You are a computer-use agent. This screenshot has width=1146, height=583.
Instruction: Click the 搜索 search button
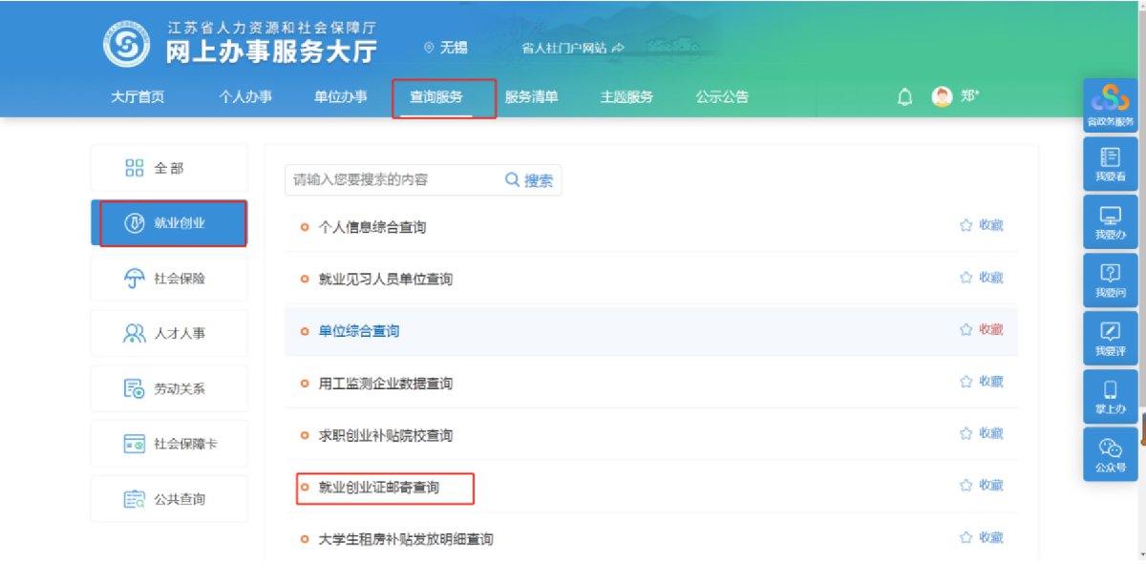coord(530,179)
